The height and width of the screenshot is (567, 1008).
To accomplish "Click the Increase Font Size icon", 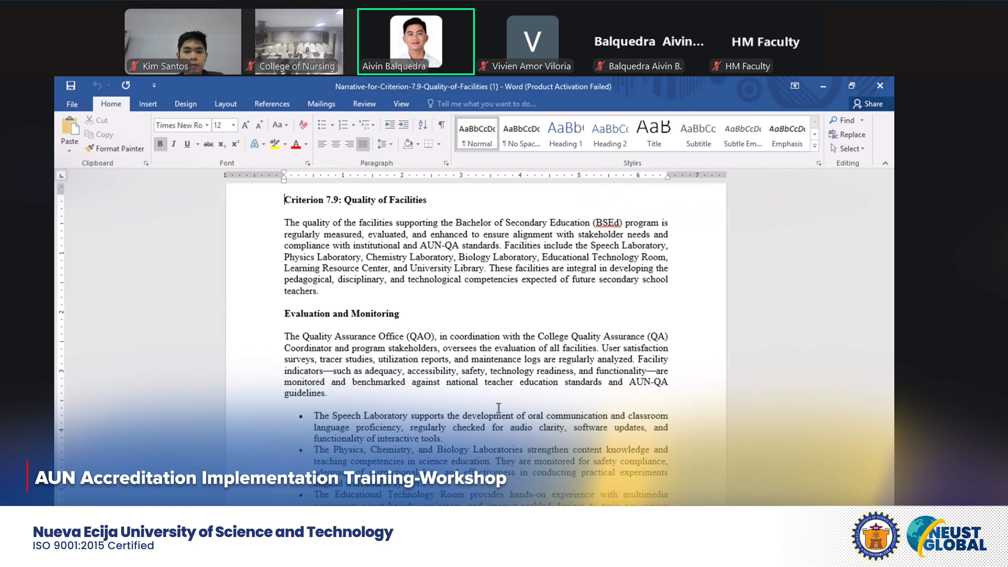I will 245,125.
